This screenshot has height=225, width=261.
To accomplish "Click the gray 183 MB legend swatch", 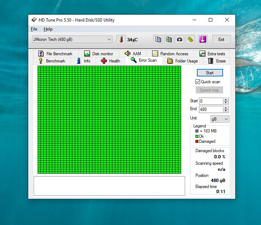I will coord(197,131).
